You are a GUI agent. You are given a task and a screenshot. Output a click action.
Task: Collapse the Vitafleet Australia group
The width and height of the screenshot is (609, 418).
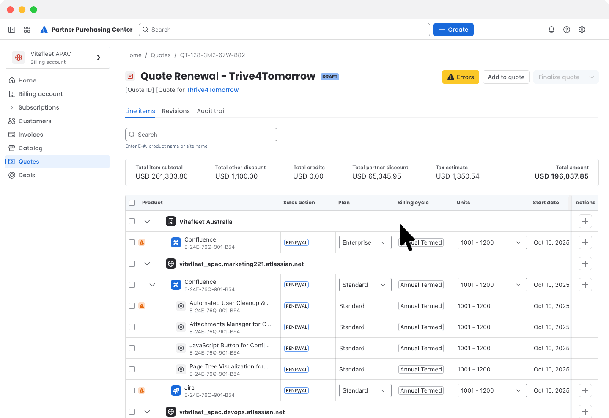(147, 221)
